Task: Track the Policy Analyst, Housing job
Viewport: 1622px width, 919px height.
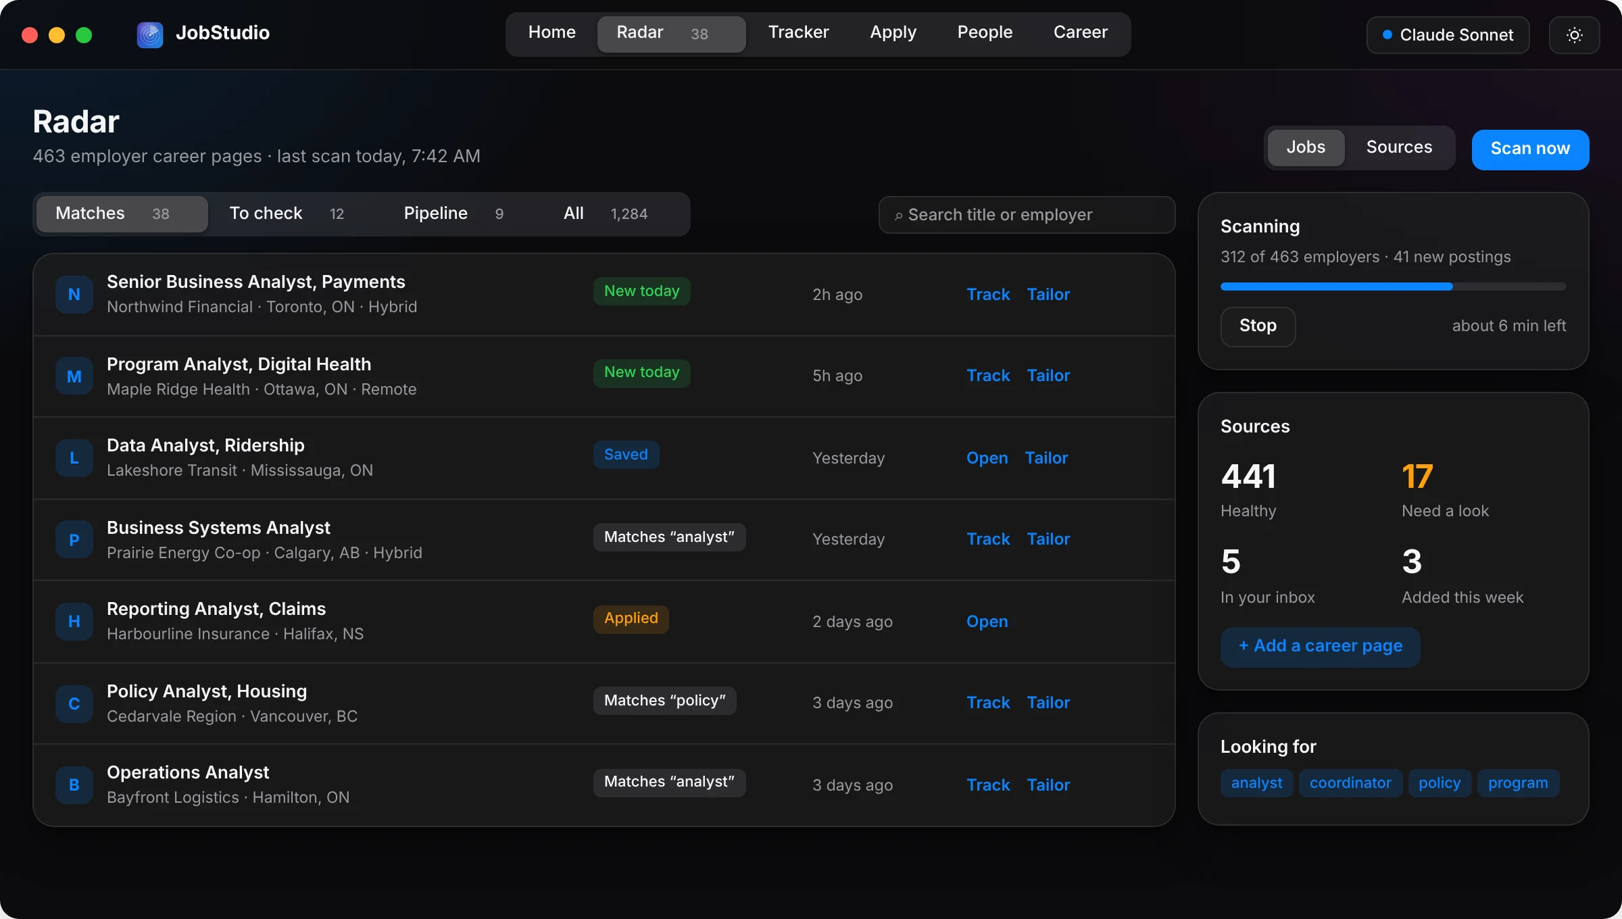Action: tap(988, 703)
